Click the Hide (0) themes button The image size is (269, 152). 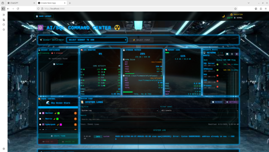(48, 142)
